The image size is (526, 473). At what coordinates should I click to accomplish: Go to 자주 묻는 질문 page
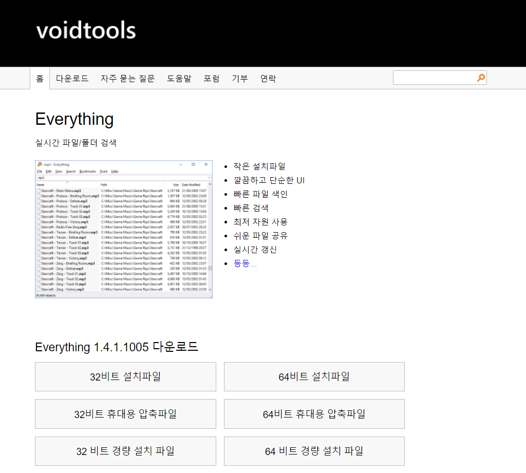point(127,79)
